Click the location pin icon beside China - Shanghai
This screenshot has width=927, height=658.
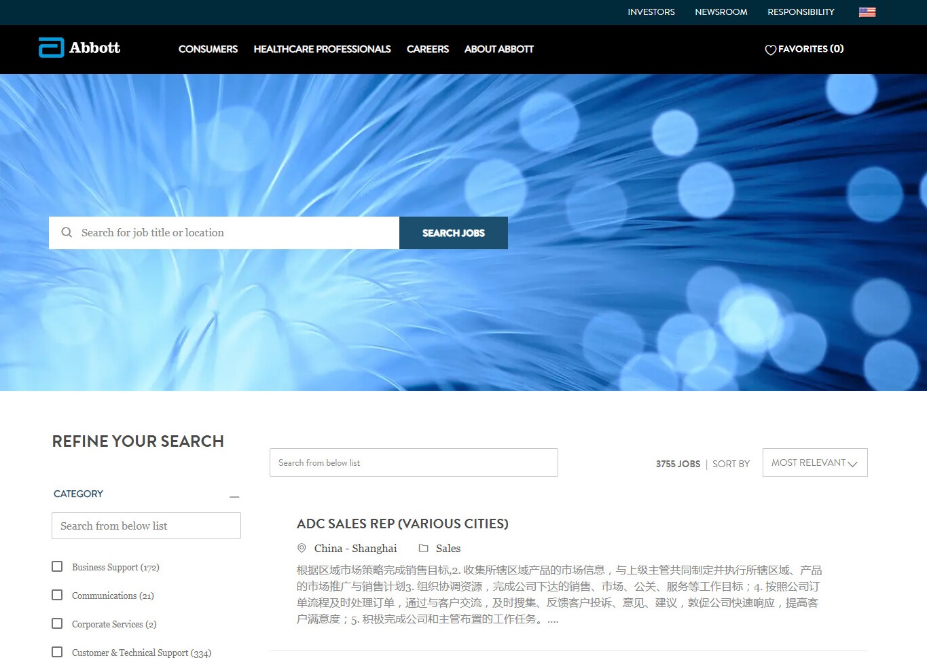[302, 548]
